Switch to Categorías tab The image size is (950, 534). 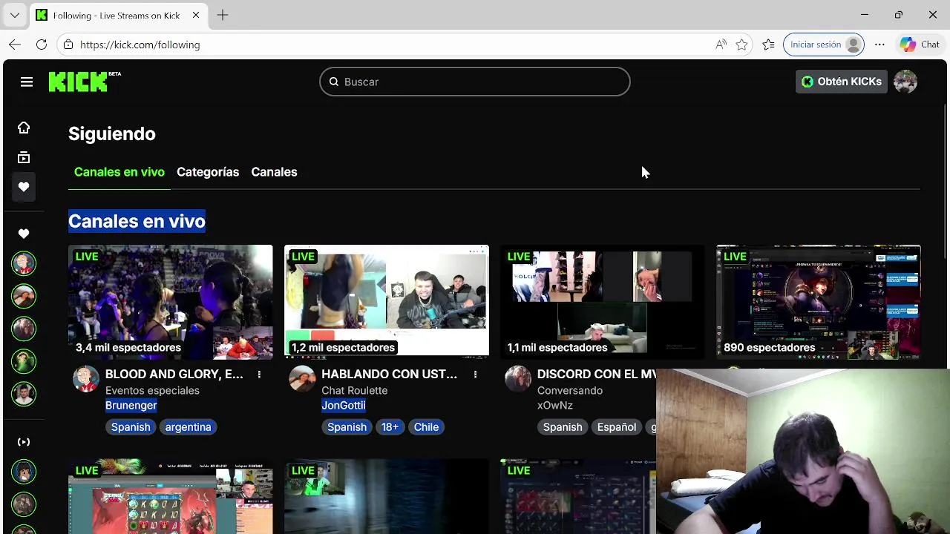pyautogui.click(x=208, y=172)
